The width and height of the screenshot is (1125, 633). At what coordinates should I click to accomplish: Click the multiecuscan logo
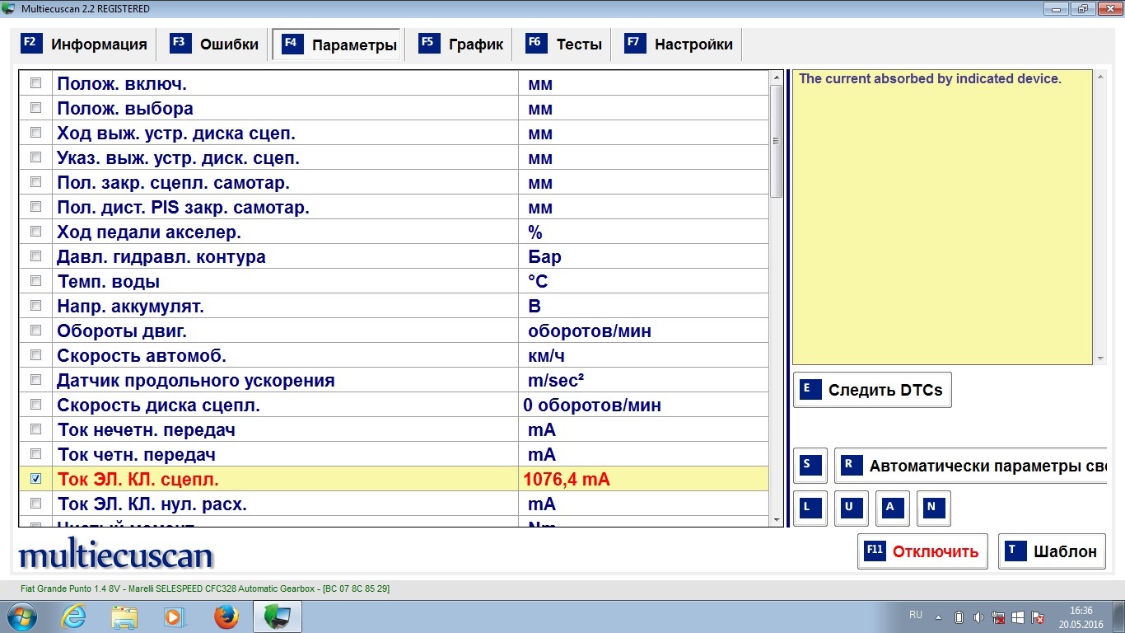tap(116, 555)
